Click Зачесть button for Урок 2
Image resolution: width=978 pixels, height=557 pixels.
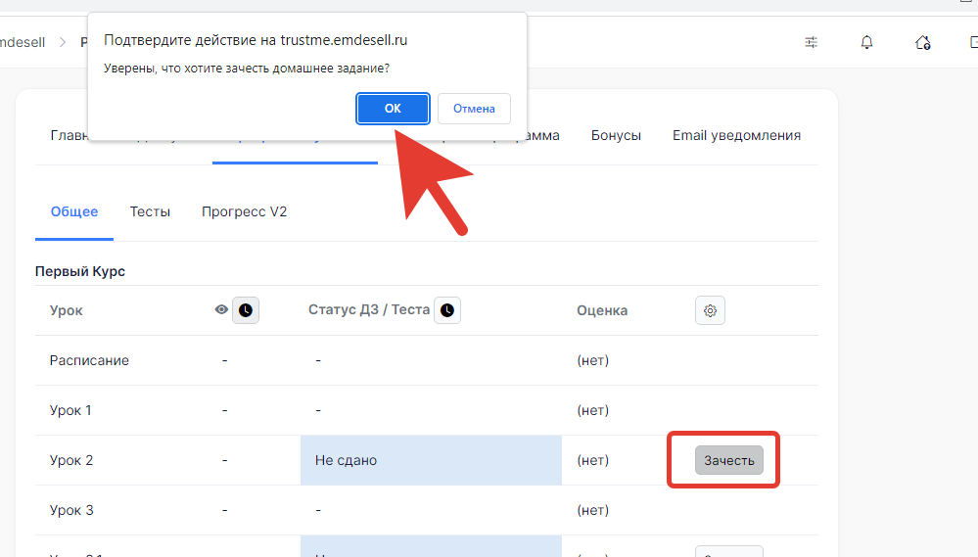click(x=729, y=460)
